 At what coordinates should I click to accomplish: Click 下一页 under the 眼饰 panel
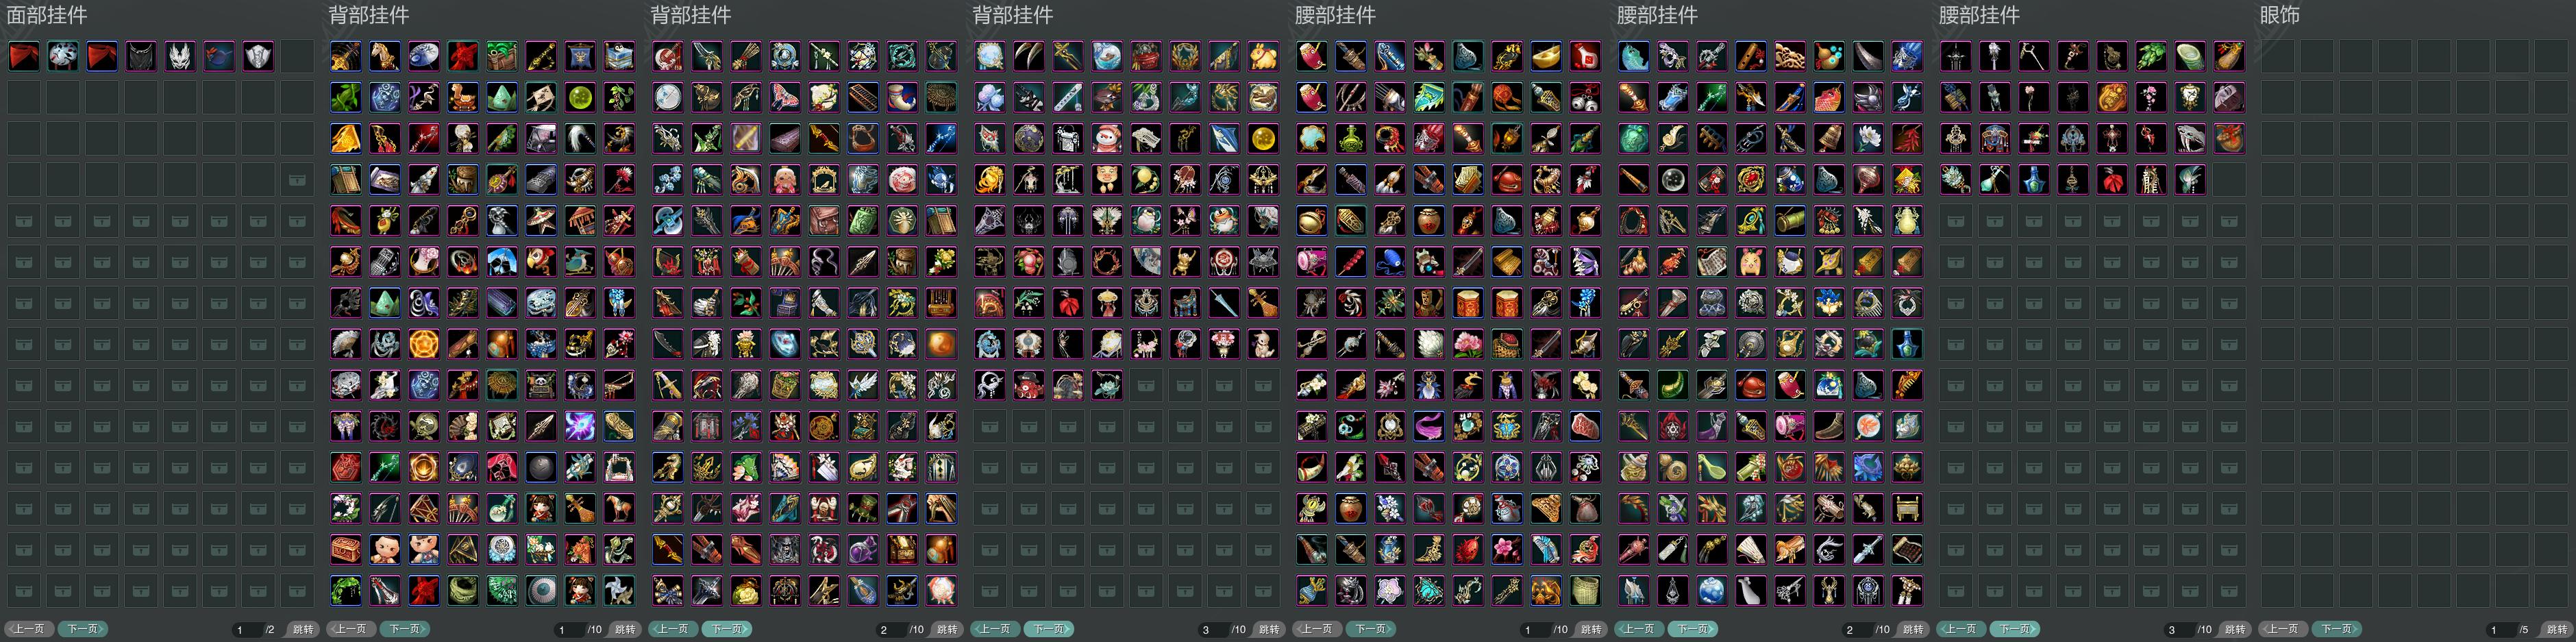point(2336,629)
